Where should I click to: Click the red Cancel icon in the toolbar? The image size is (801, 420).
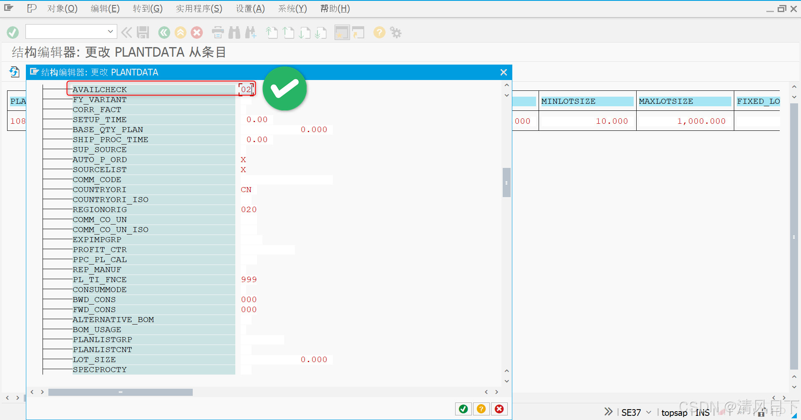(197, 32)
